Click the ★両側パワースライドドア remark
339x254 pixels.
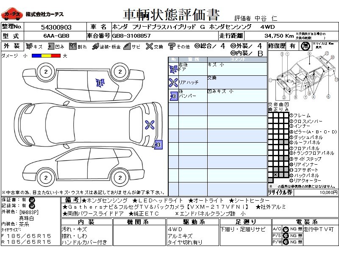(x=93, y=214)
